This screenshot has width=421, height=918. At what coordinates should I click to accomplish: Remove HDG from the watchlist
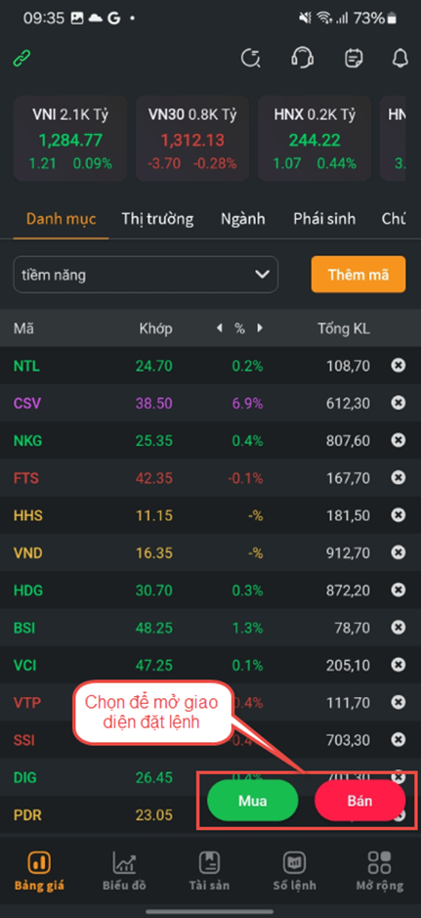399,590
